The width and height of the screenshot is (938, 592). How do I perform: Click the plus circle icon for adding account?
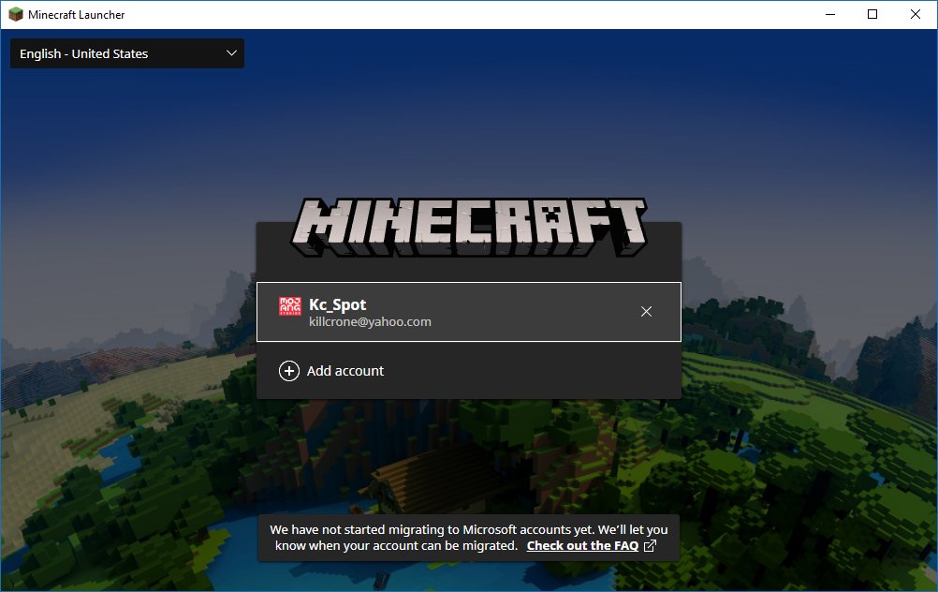[289, 371]
